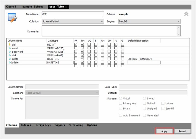The width and height of the screenshot is (196, 139).
Task: Uncheck the AI checkbox for uid
Action: [116, 45]
